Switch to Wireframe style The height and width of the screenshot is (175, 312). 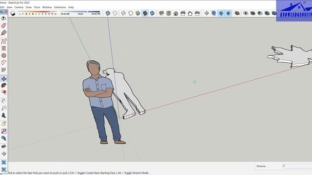point(123,13)
